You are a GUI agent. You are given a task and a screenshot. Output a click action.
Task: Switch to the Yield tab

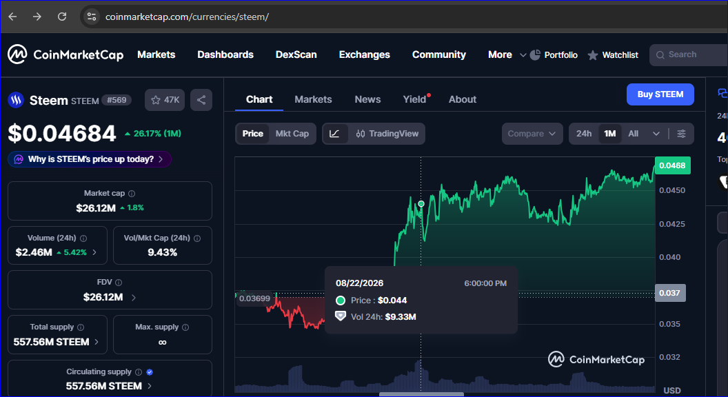tap(414, 99)
